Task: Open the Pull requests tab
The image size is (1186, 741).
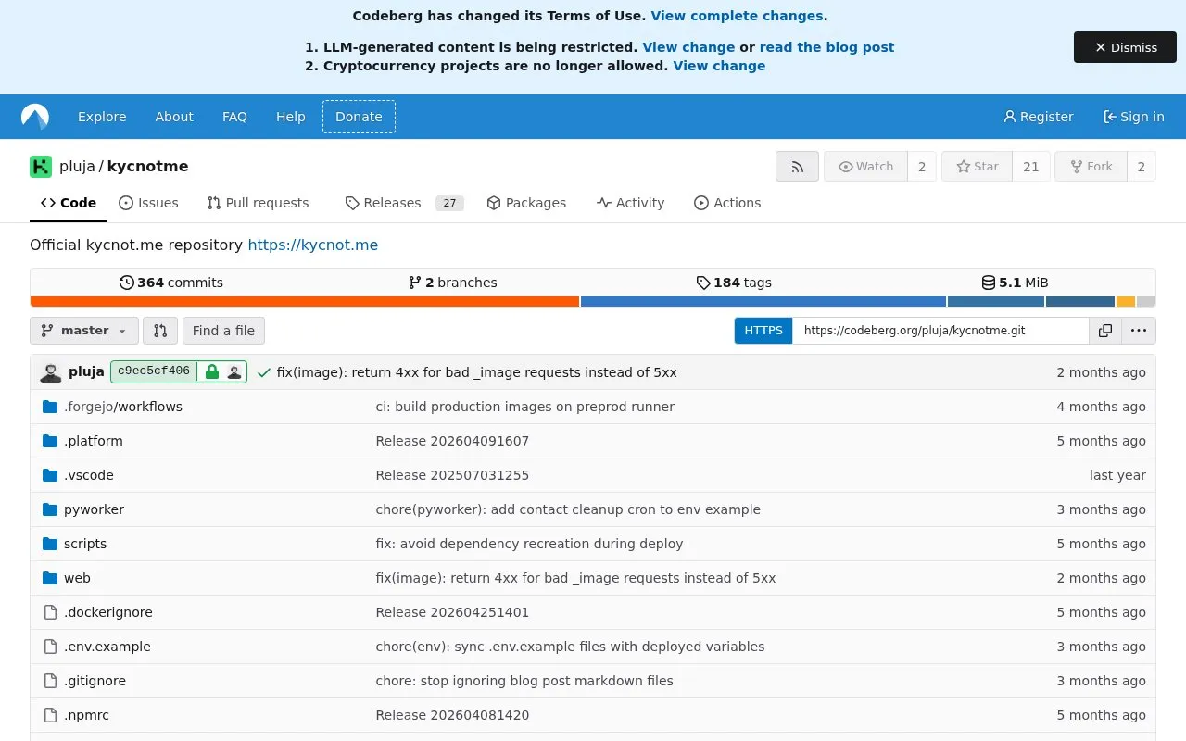Action: tap(258, 203)
